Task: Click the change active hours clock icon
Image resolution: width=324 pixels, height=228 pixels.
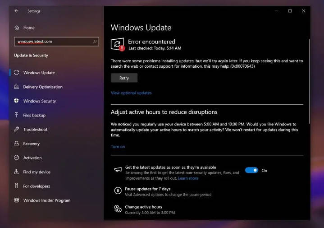Action: click(x=118, y=209)
